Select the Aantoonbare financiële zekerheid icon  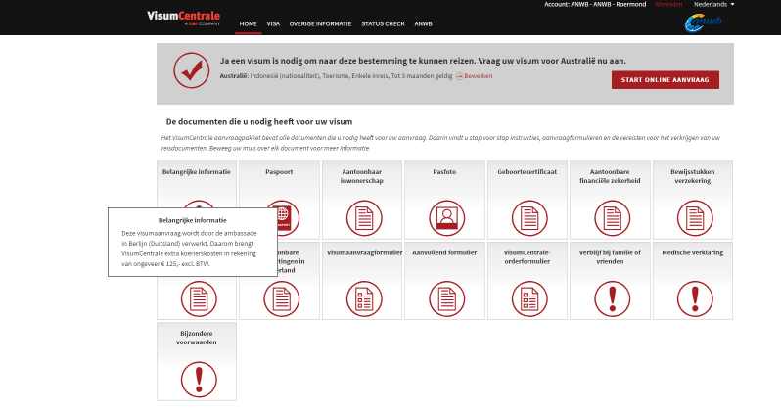(611, 215)
